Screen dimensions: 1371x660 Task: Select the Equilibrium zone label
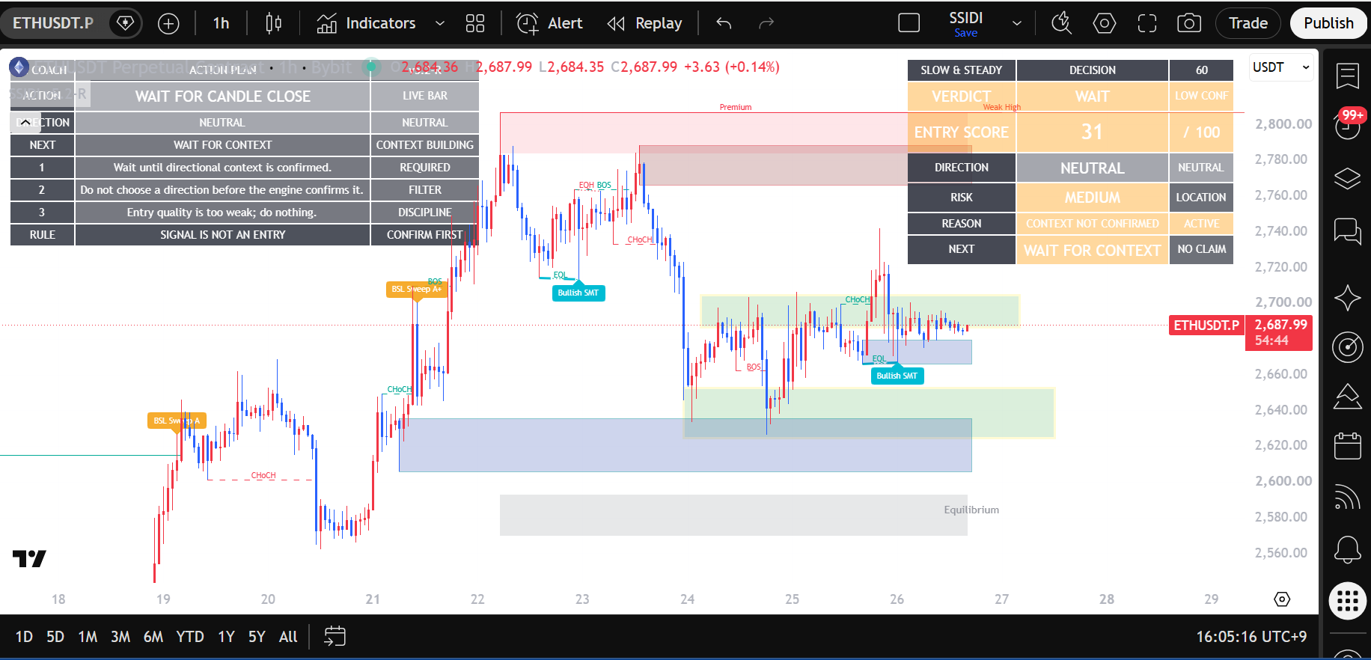tap(971, 510)
